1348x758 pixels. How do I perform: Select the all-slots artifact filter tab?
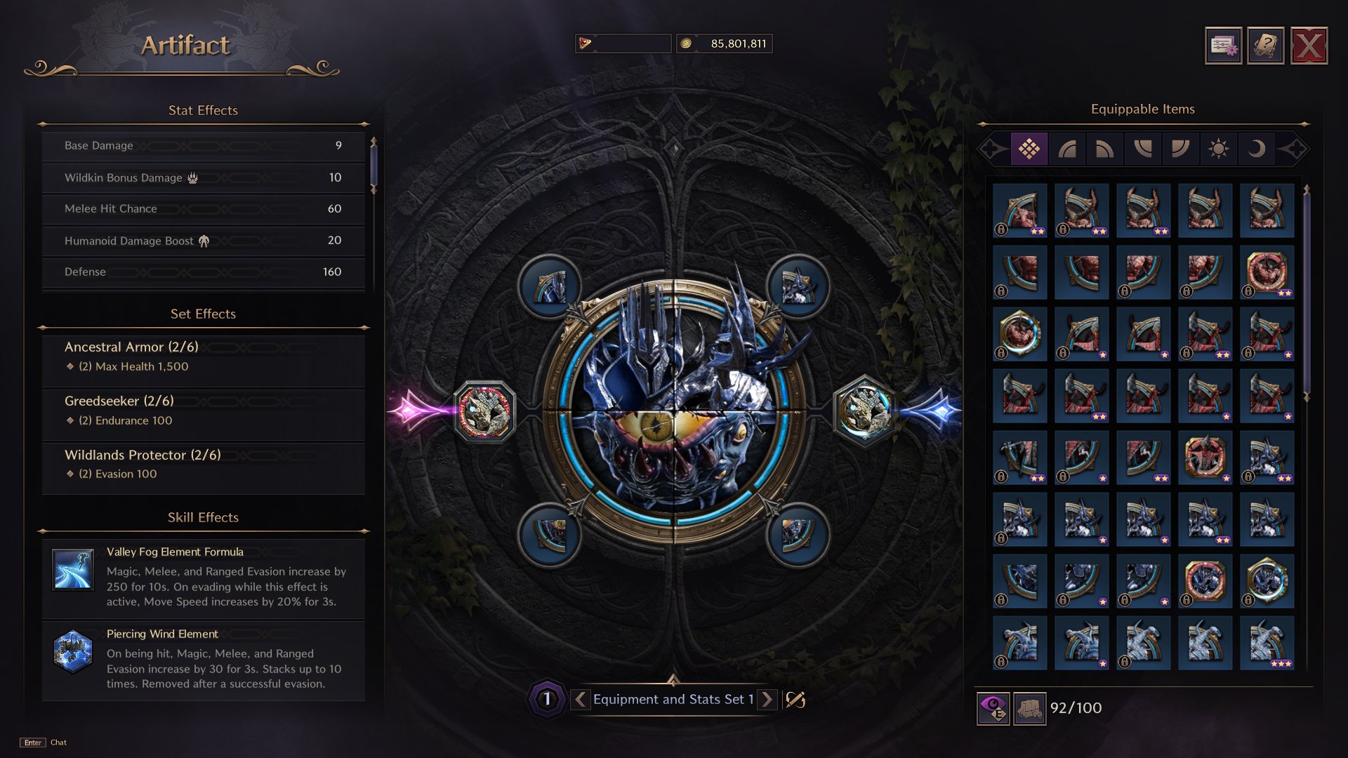tap(1029, 149)
